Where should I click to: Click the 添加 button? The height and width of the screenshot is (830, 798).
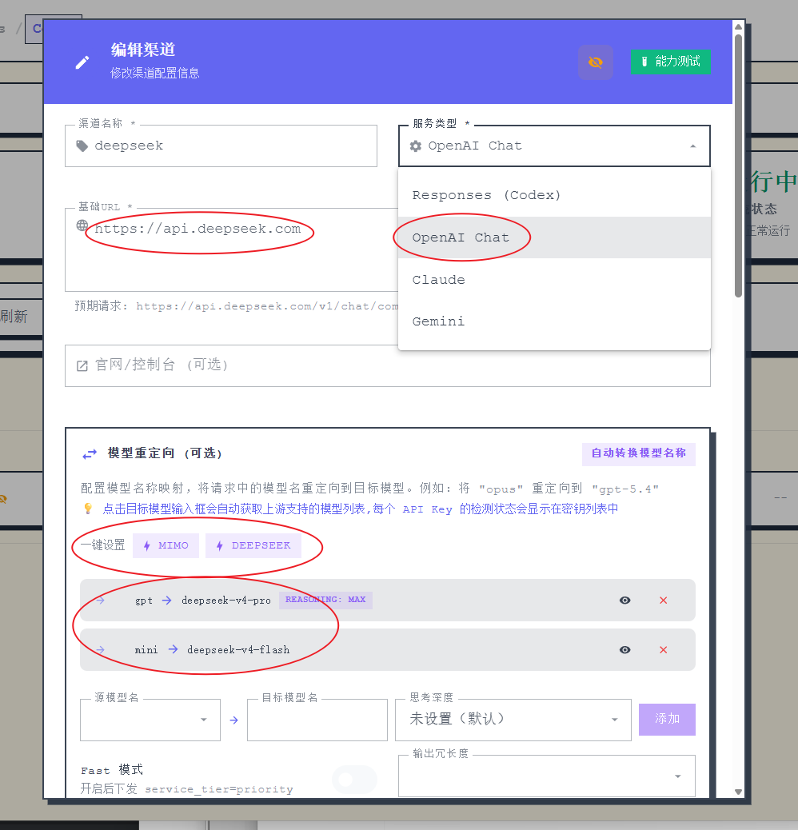tap(667, 720)
